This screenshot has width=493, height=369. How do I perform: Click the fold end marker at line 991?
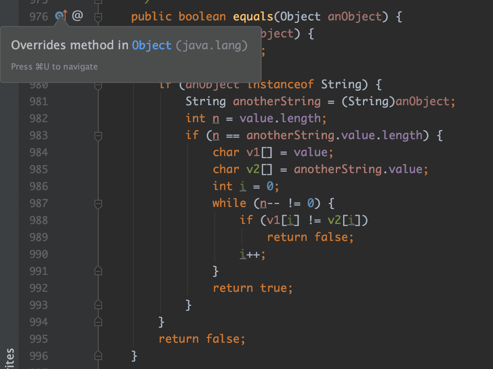pos(98,271)
